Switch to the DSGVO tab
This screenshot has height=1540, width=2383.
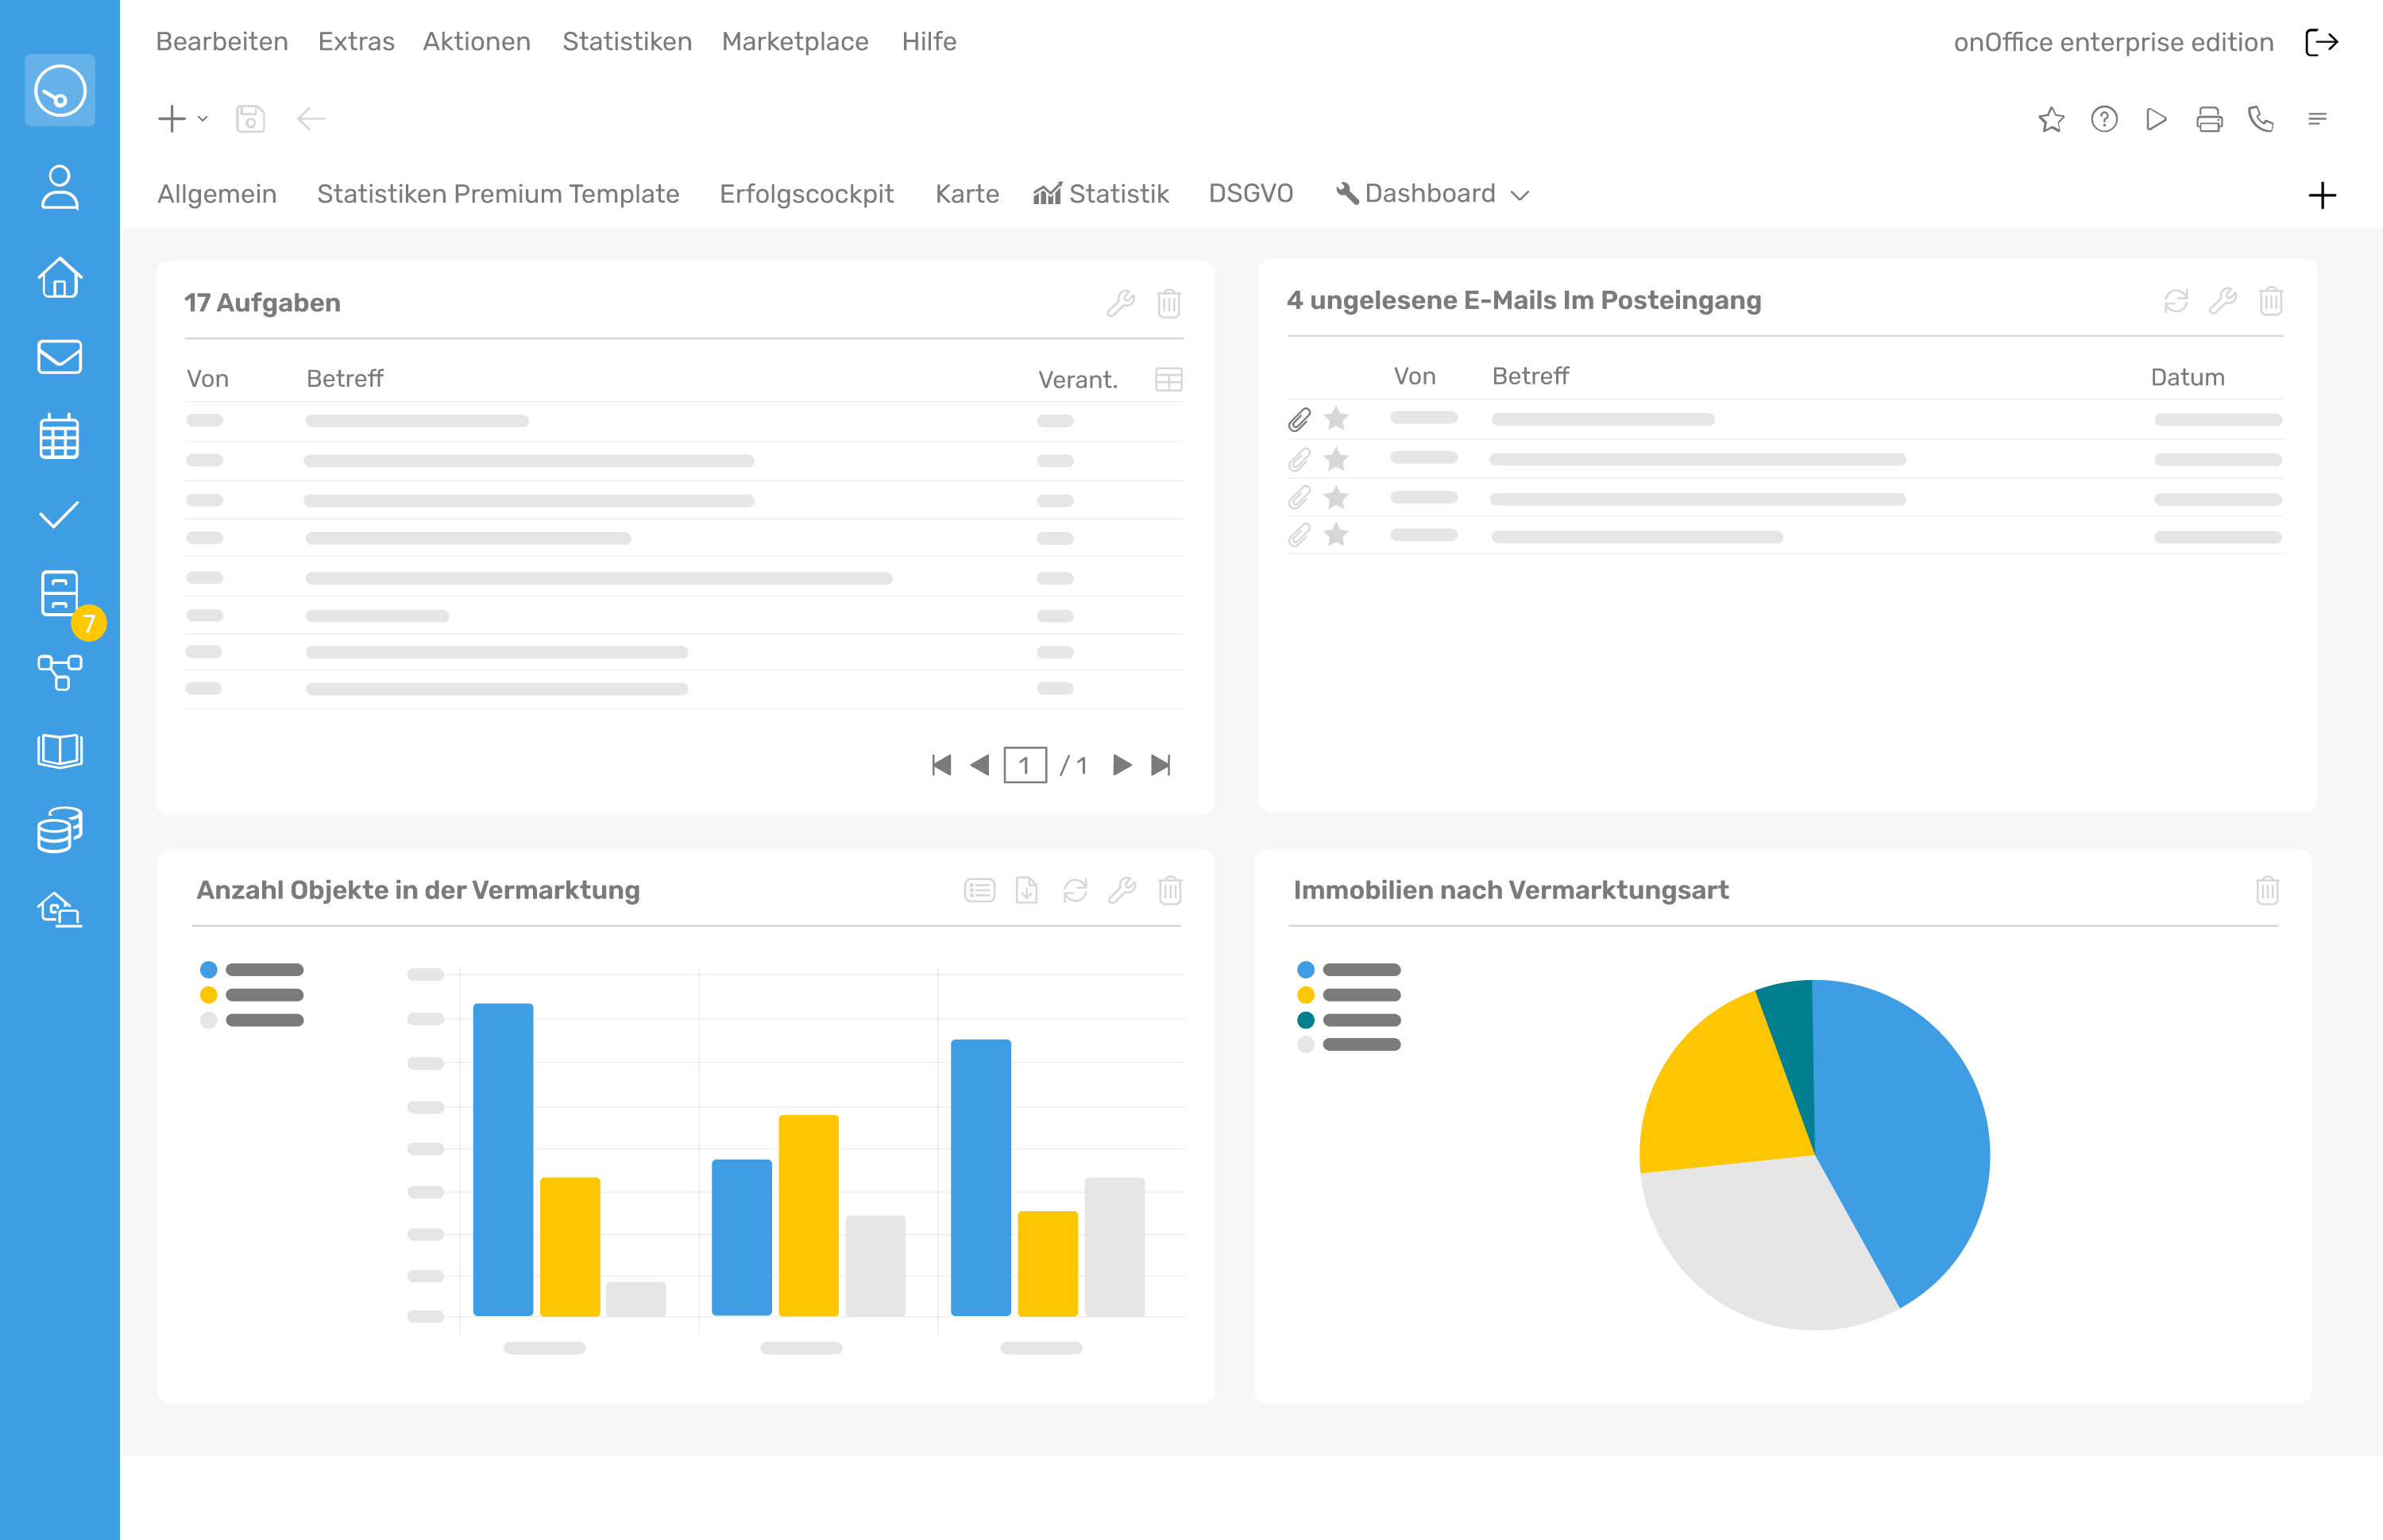tap(1250, 193)
